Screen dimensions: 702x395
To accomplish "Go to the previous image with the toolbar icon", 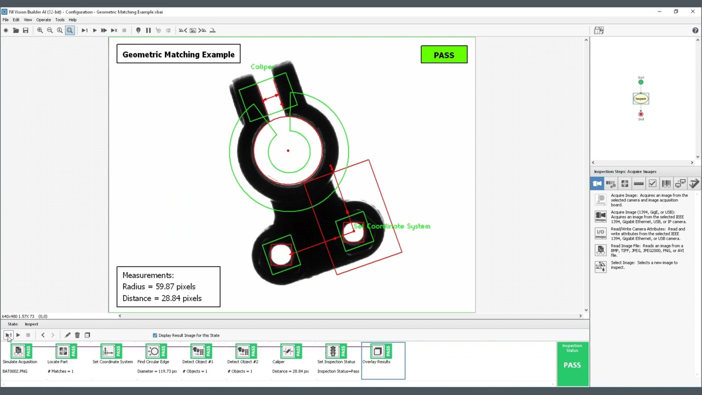I will click(183, 30).
